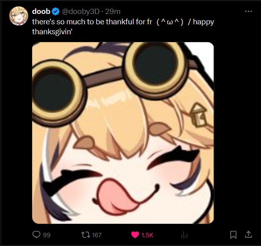
Task: Open the 29m timestamp permalink
Action: [x=113, y=12]
